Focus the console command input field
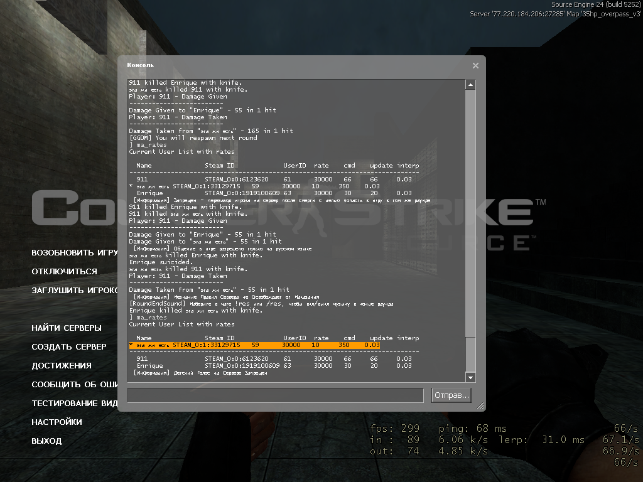The image size is (643, 482). [275, 395]
